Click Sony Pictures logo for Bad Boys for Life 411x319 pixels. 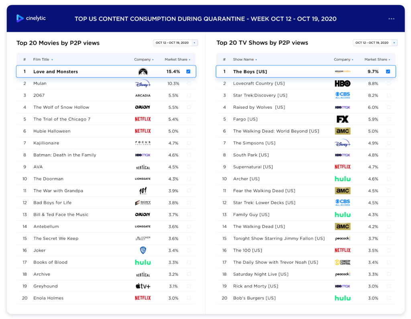(x=143, y=203)
